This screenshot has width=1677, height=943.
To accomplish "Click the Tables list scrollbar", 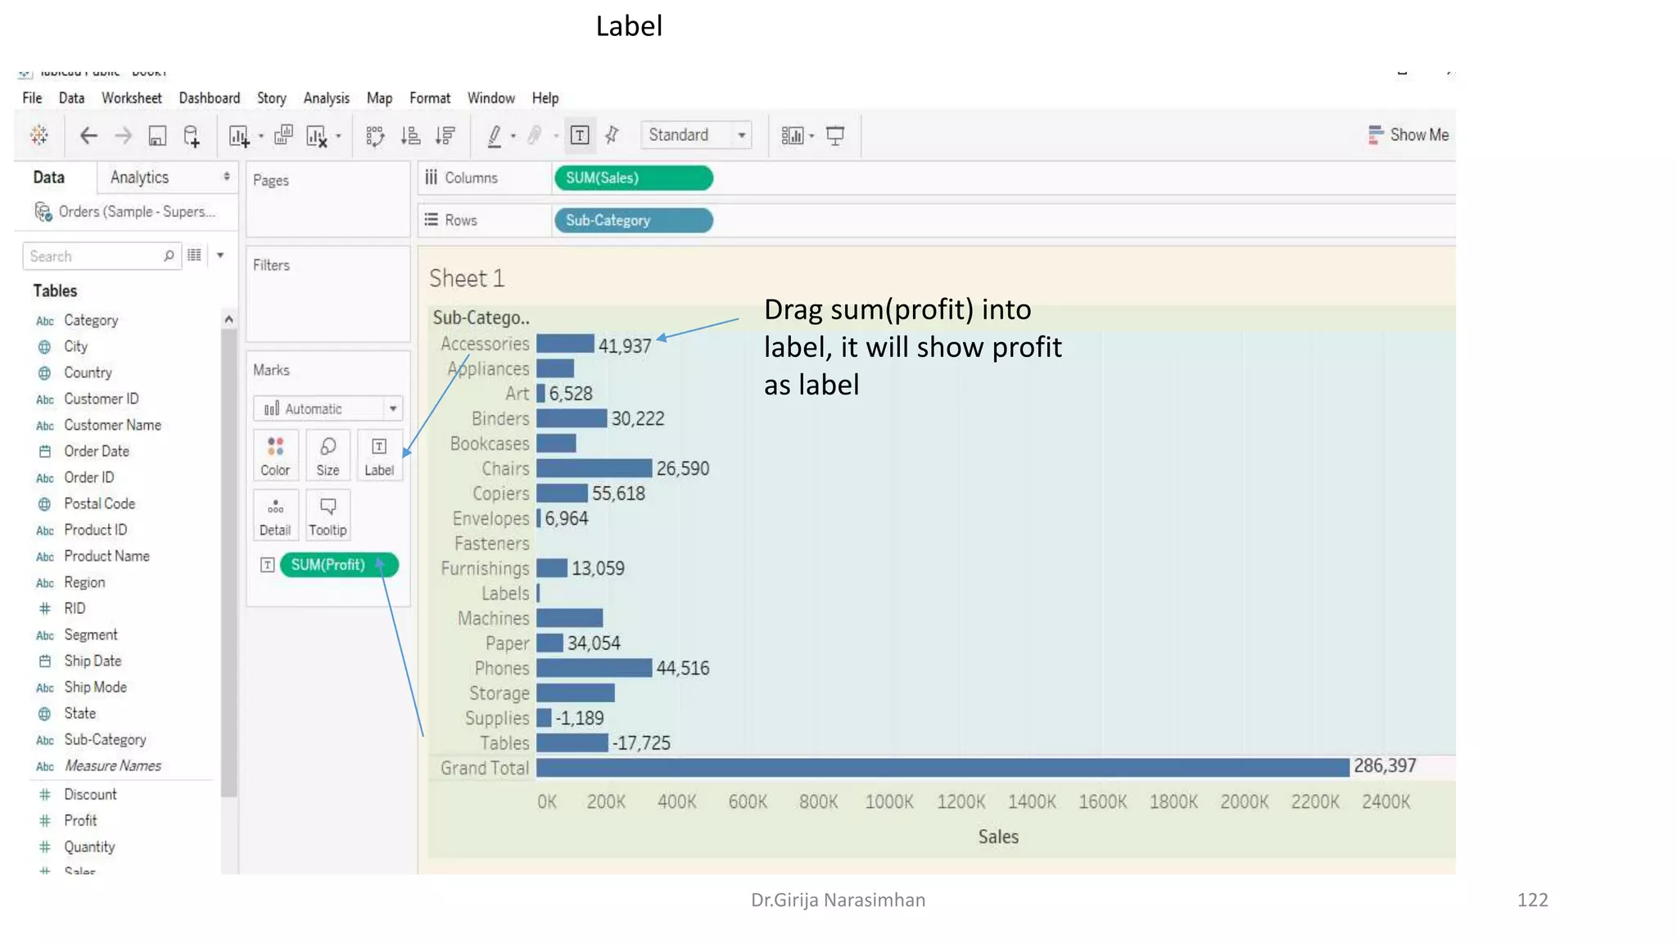I will point(228,562).
